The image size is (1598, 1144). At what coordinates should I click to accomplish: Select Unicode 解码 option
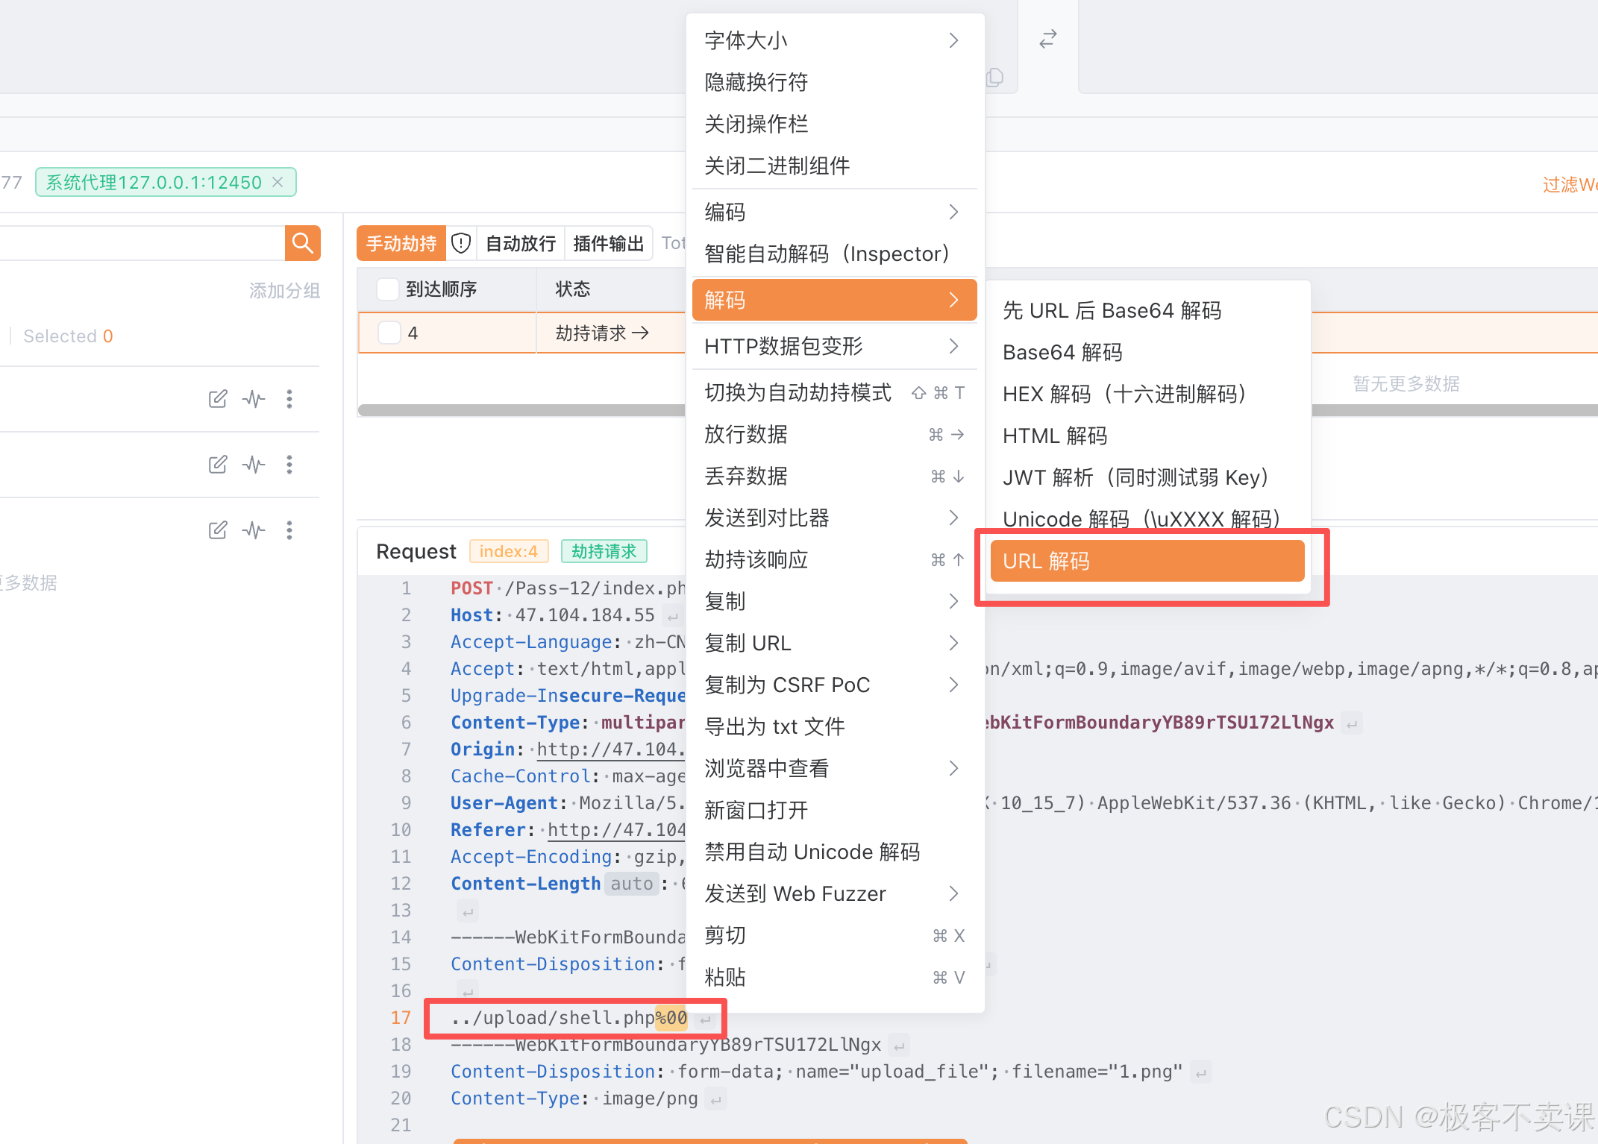click(x=1147, y=519)
